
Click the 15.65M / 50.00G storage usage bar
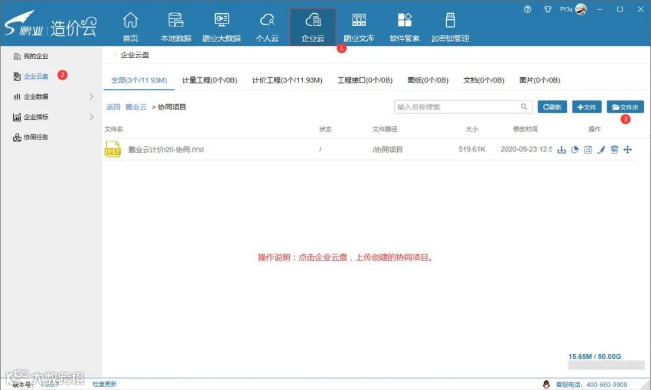point(606,365)
